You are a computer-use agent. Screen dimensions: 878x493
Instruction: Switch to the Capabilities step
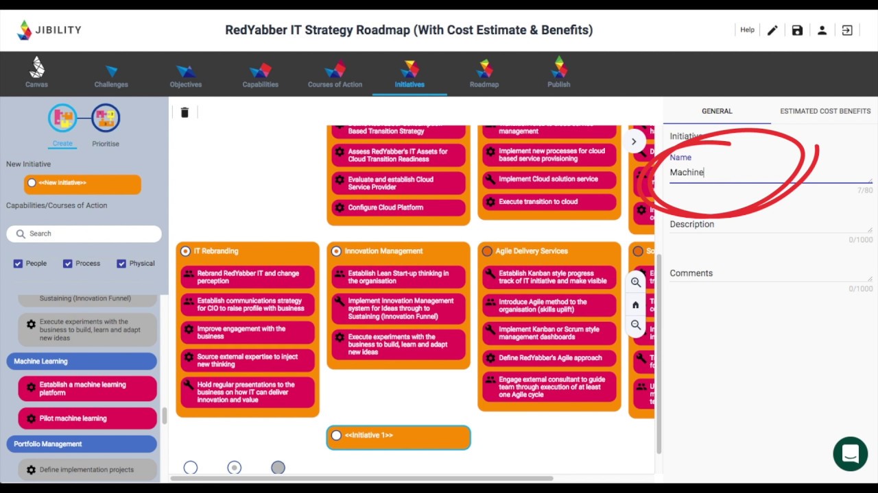(x=261, y=75)
